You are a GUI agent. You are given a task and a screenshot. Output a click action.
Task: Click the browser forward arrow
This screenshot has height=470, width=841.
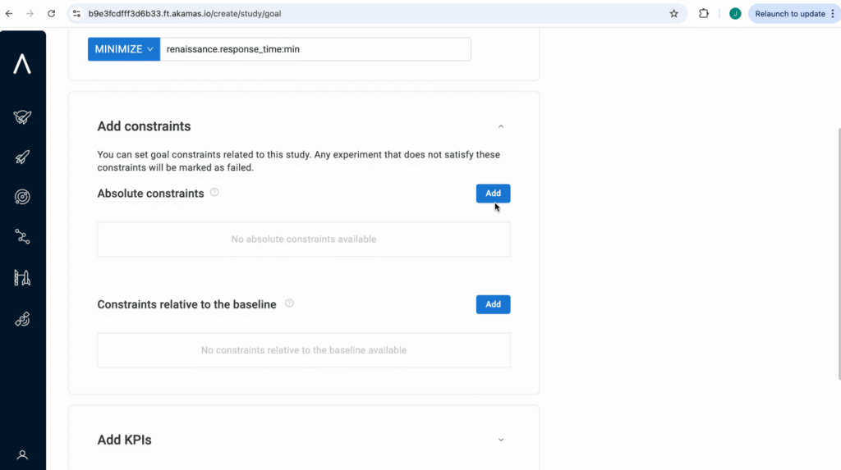[x=30, y=13]
